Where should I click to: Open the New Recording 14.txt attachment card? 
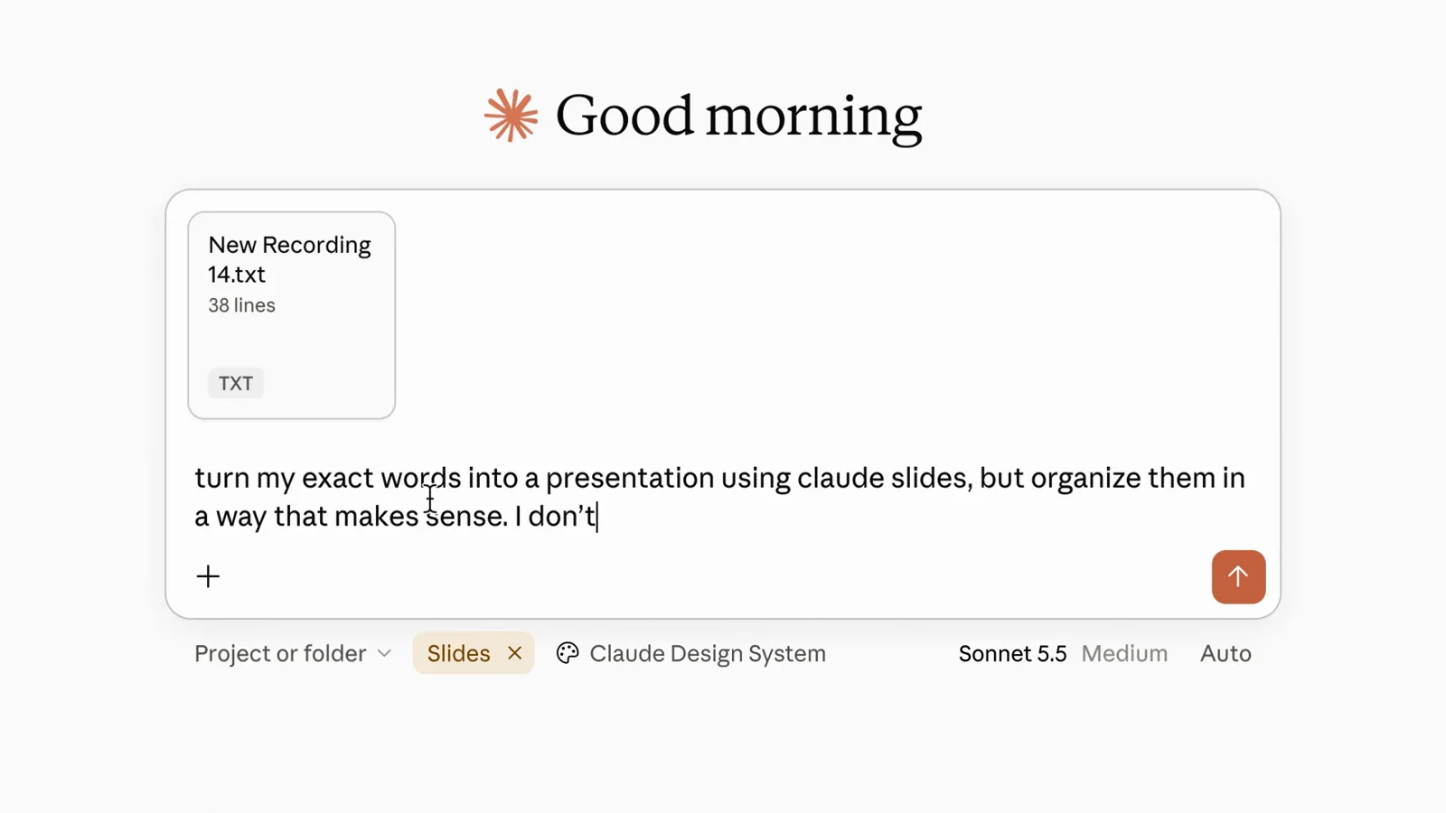tap(291, 315)
